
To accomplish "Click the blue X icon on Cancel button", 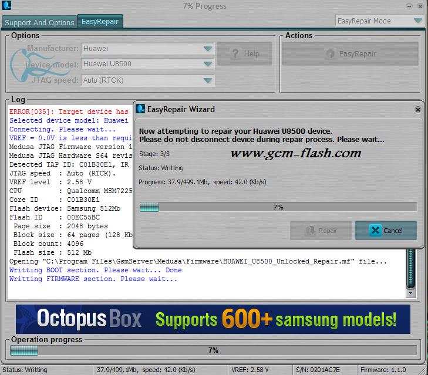I will (x=375, y=231).
